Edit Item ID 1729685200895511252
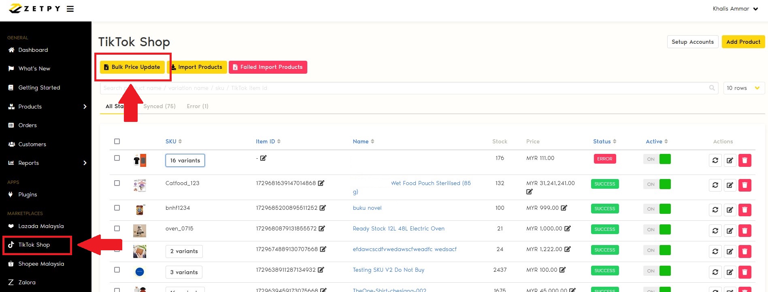The image size is (768, 292). pos(323,208)
